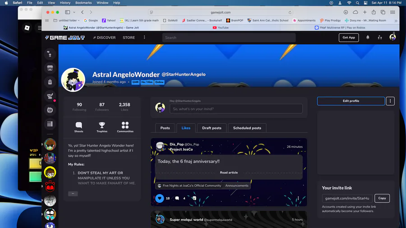Open the DISCOVER navigation link

coord(104,37)
